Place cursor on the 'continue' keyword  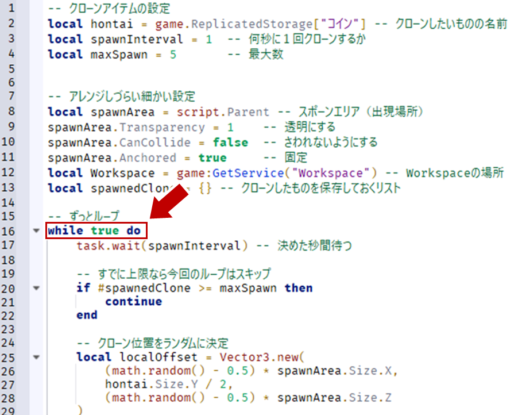[x=133, y=301]
